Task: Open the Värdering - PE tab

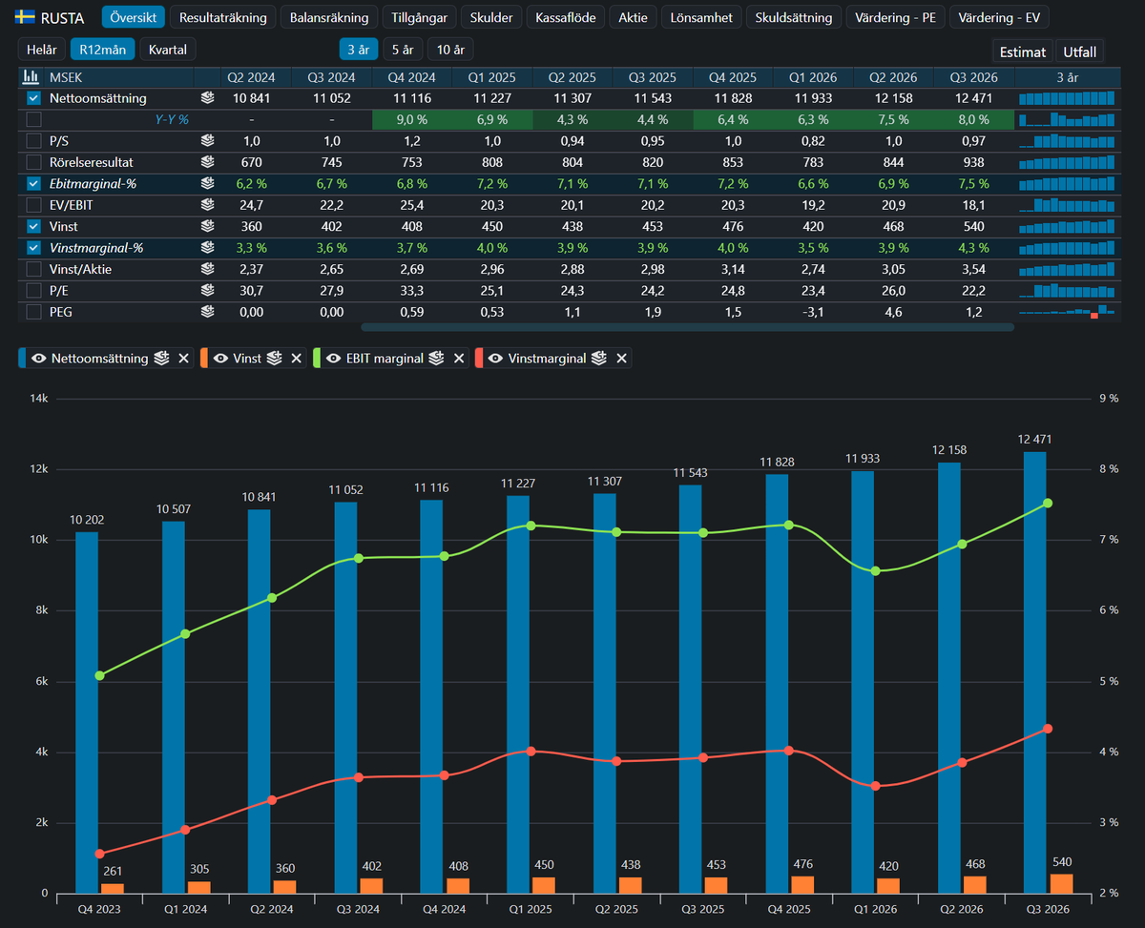Action: (896, 17)
